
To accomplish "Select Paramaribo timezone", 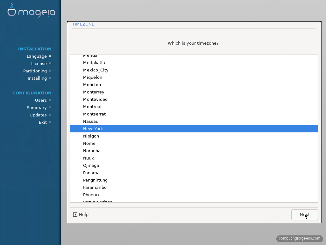I will (x=194, y=187).
